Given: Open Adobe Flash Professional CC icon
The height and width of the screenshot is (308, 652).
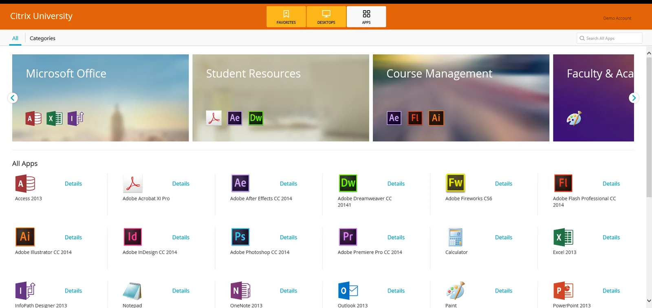Looking at the screenshot, I should (563, 183).
